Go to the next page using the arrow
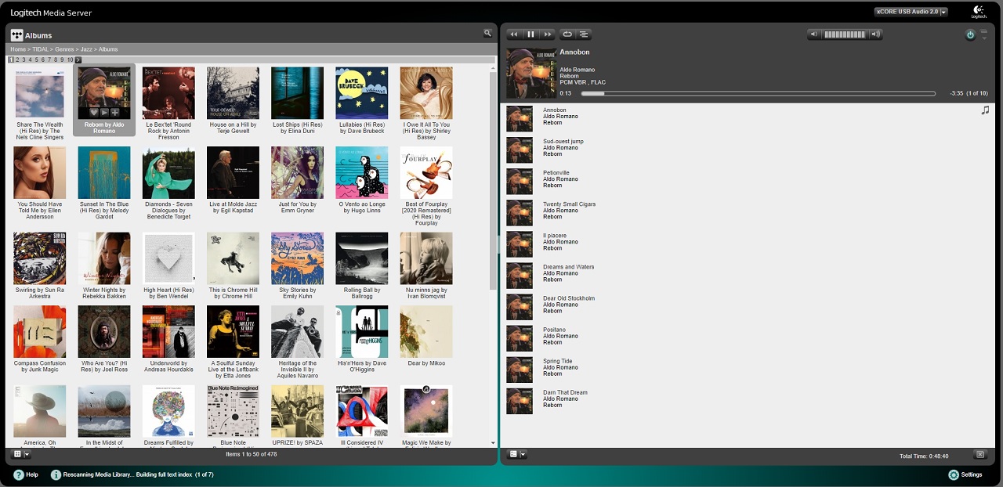1003x487 pixels. click(x=78, y=60)
